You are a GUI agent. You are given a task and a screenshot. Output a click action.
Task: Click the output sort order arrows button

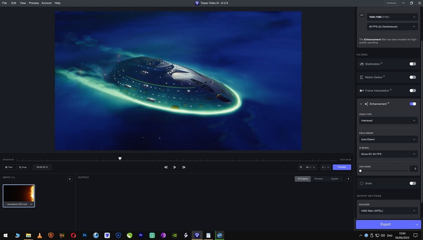[x=348, y=179]
